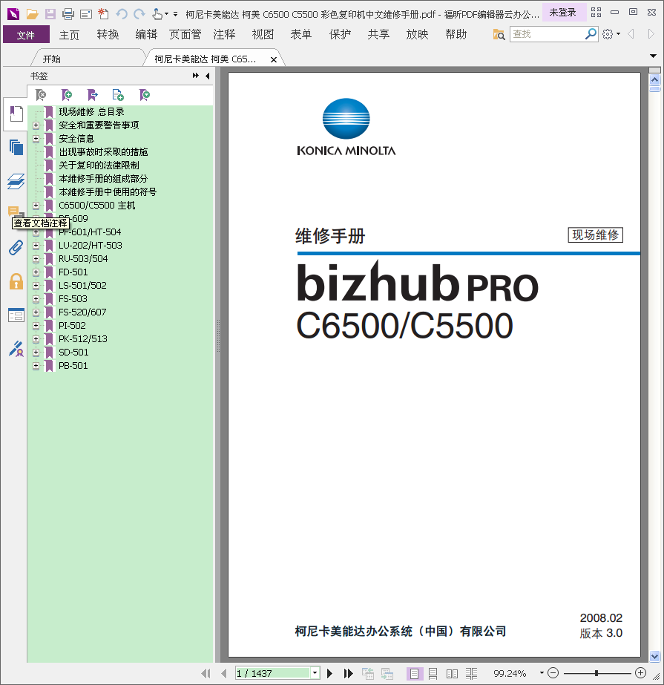
Task: Expand the PB-501 bookmark
Action: [x=36, y=366]
